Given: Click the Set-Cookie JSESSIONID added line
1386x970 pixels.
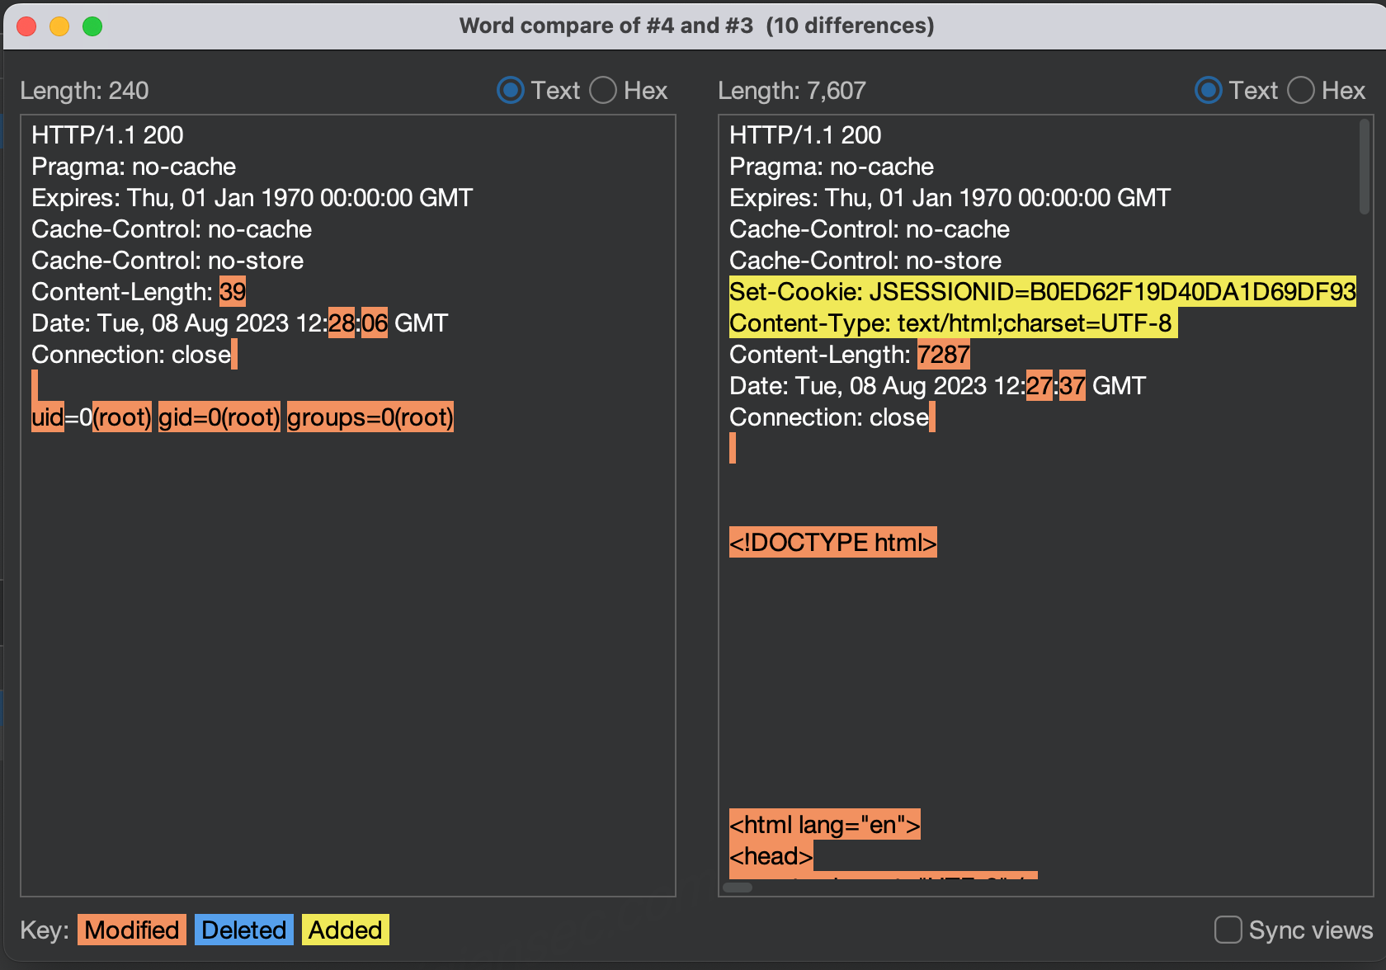Looking at the screenshot, I should tap(1043, 291).
